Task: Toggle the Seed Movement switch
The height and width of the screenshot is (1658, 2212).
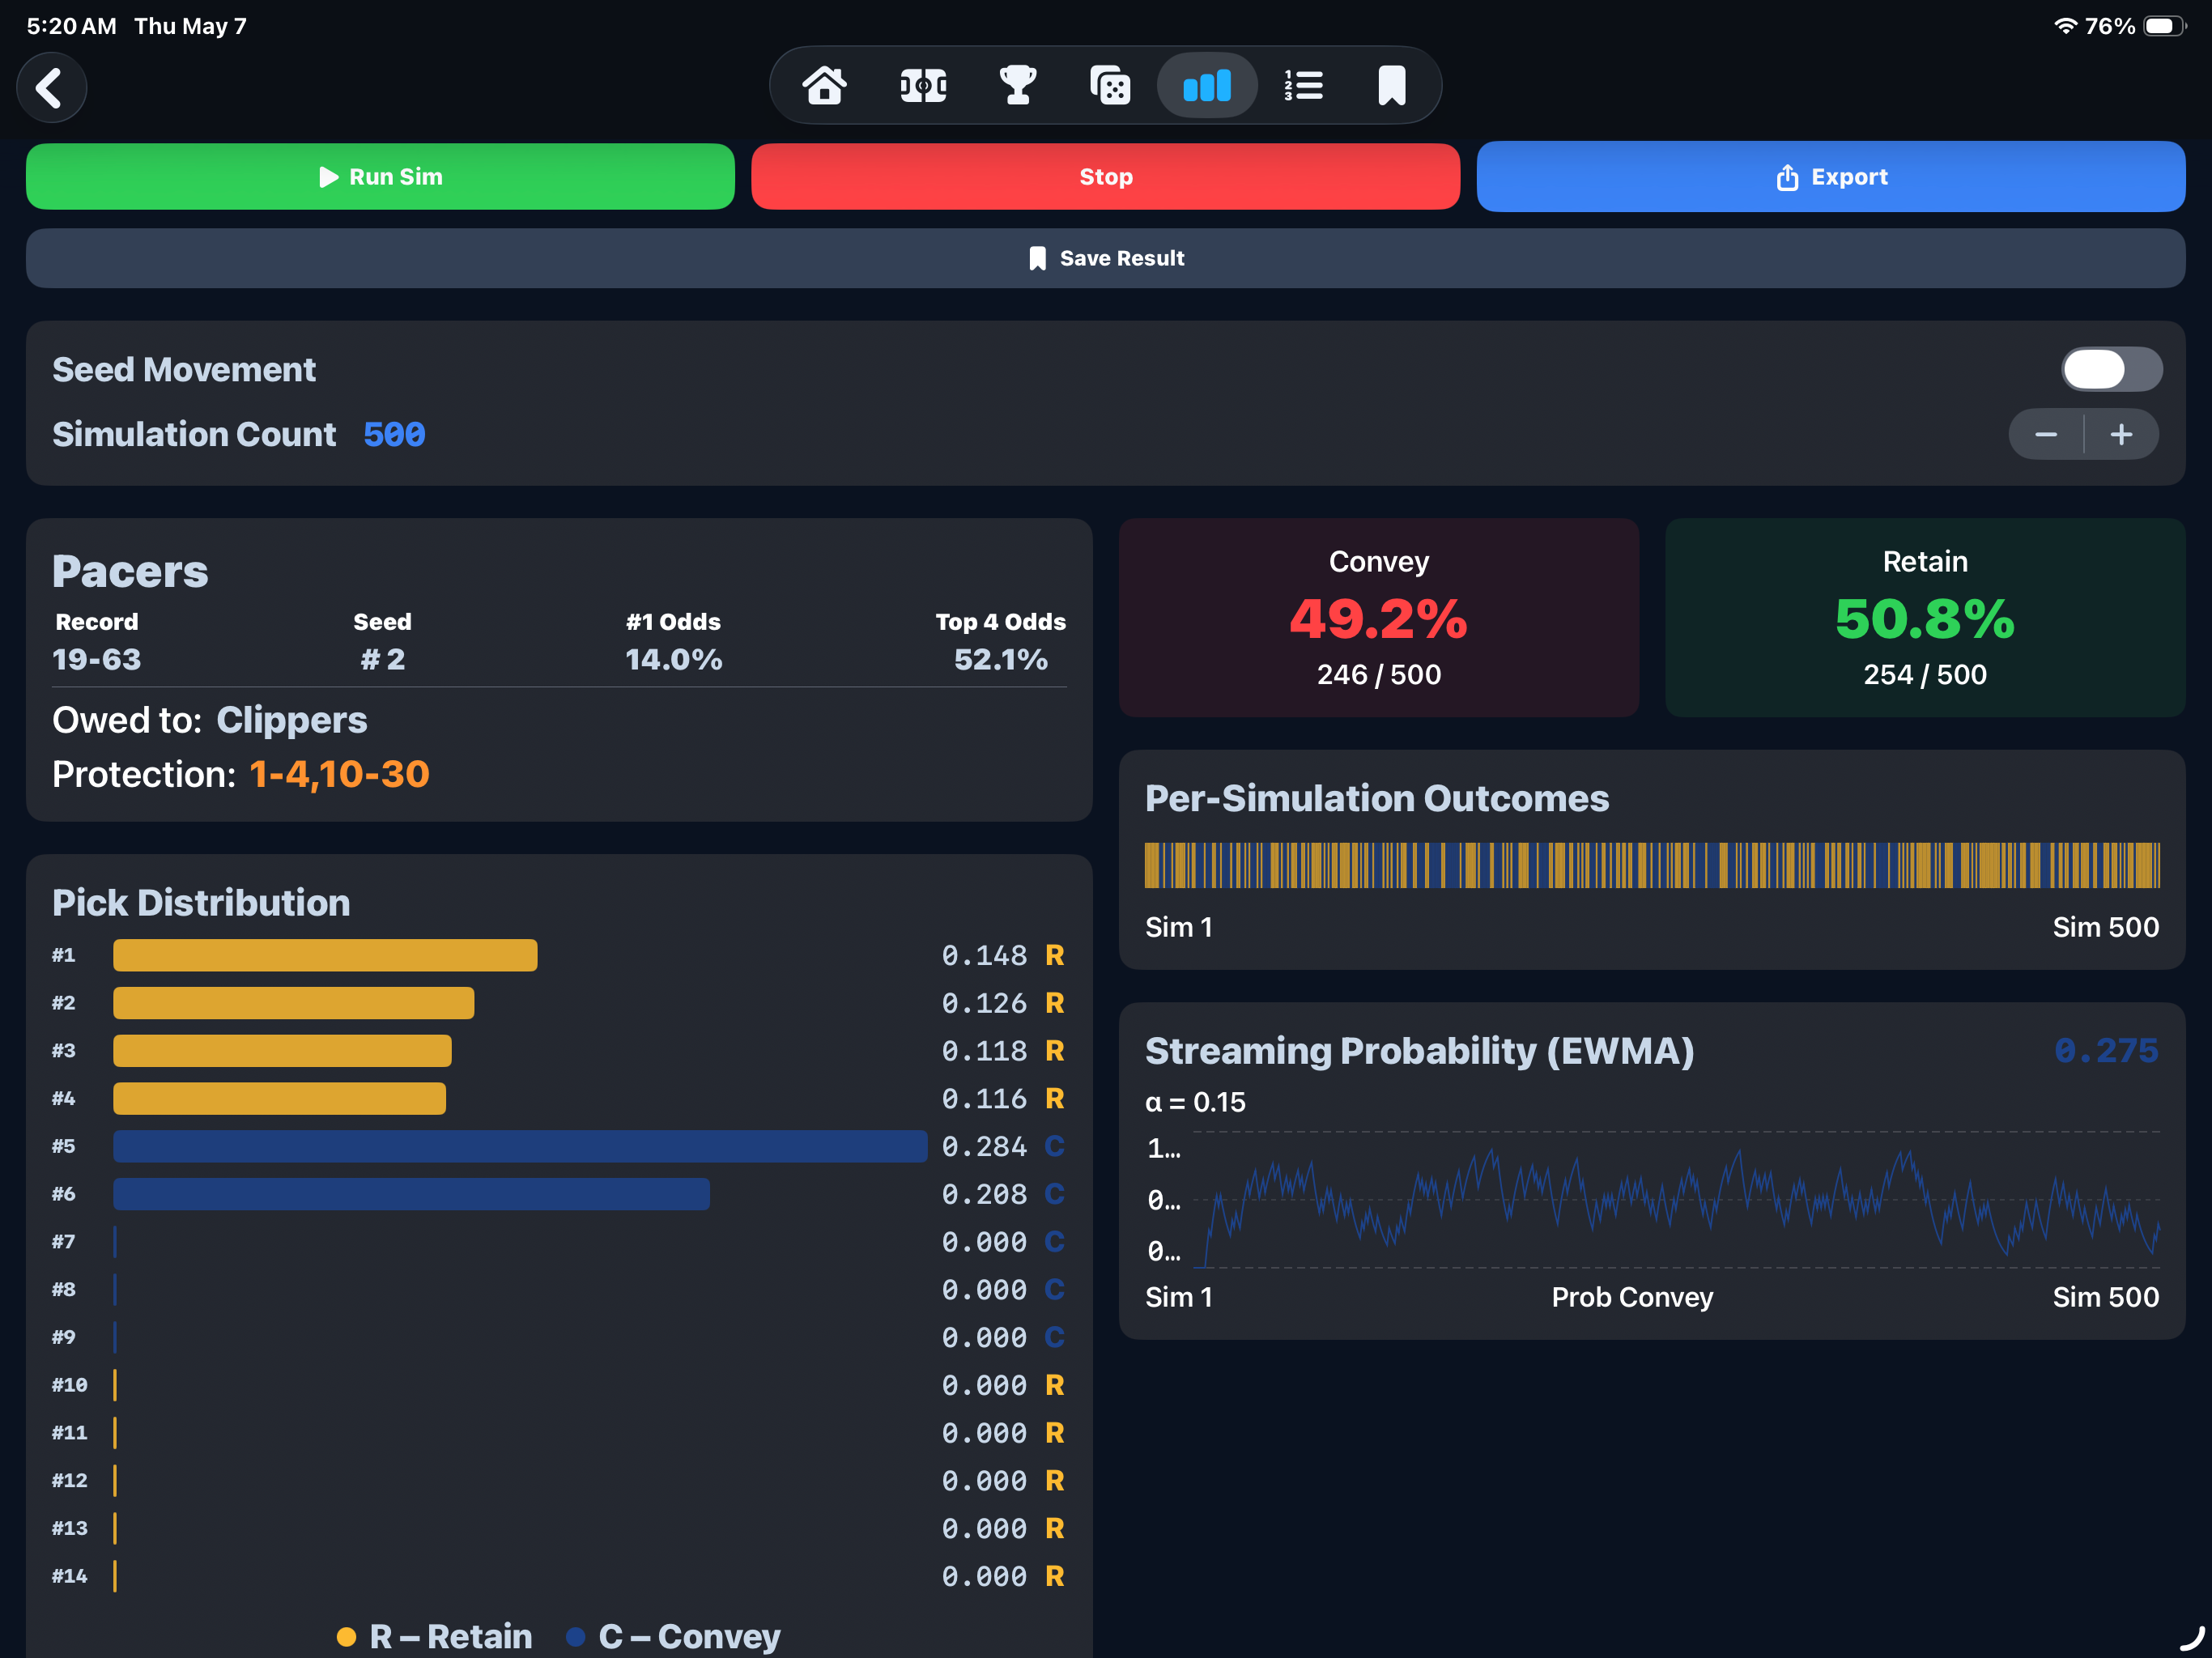Action: 2111,370
